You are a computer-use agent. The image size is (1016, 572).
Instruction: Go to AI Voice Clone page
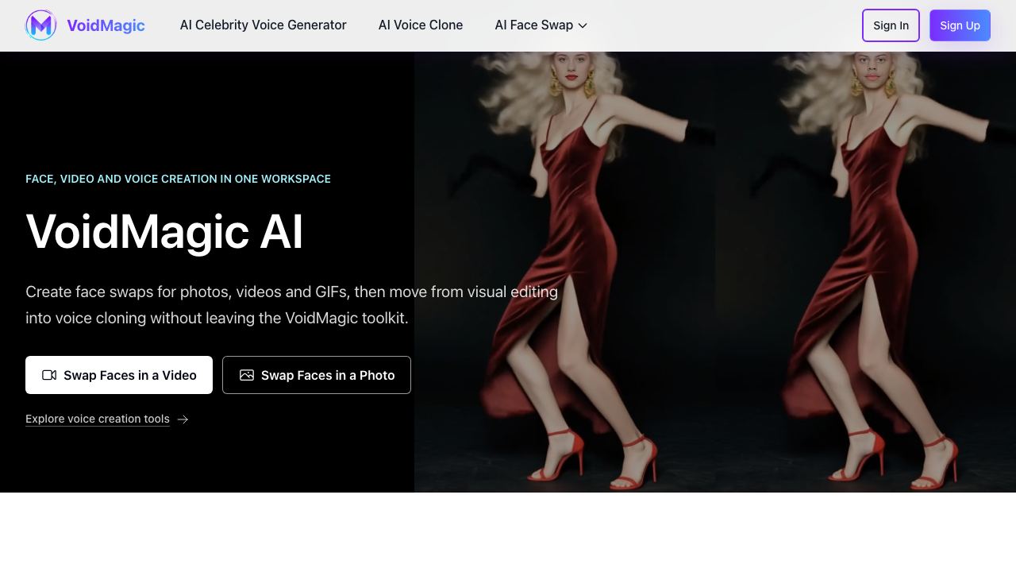(421, 25)
